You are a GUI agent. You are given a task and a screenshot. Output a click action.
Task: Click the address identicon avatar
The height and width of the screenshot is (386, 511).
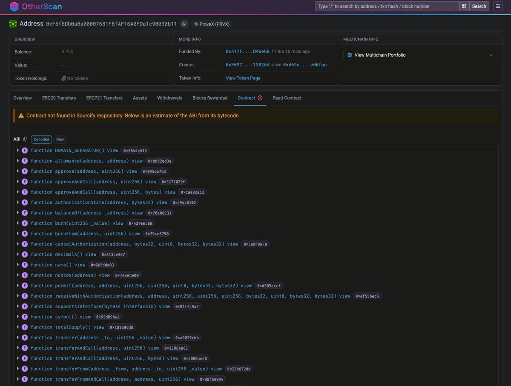tap(13, 24)
